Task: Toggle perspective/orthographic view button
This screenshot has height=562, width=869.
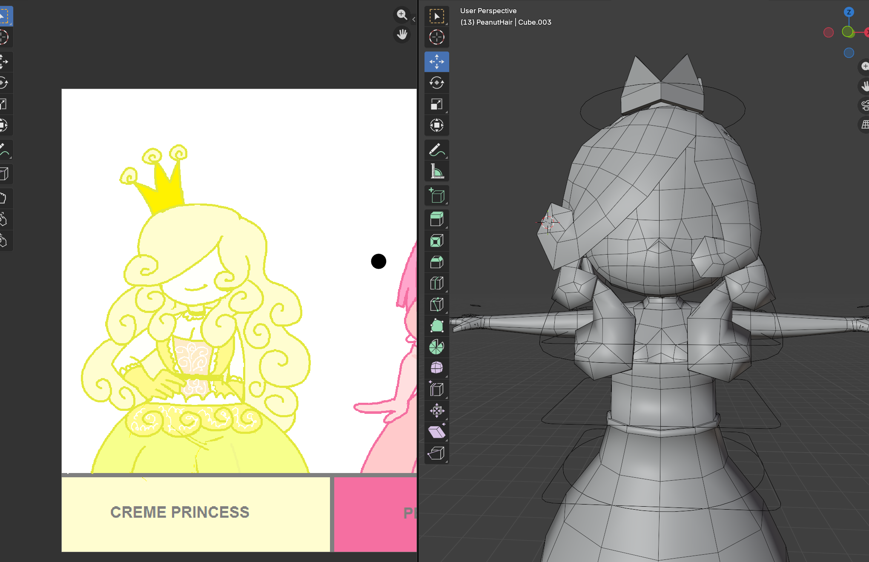Action: point(865,125)
